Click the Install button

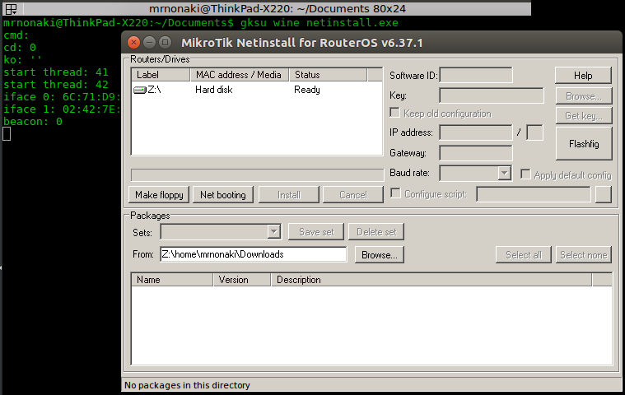(288, 195)
